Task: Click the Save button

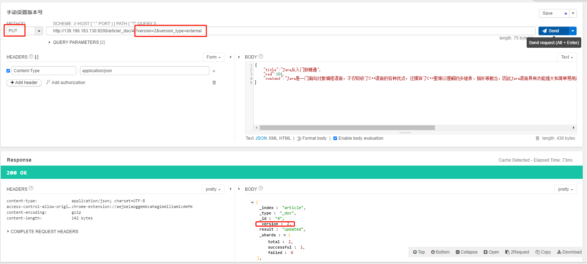Action: pos(554,13)
